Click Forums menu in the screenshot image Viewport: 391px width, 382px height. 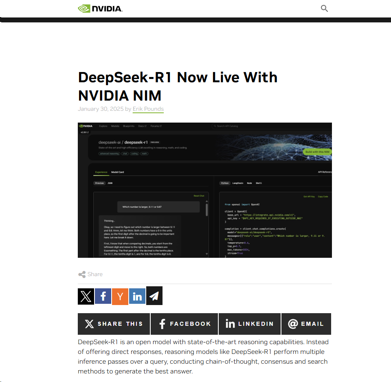(x=156, y=126)
